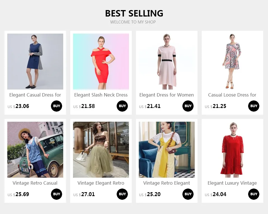Click BUY button for $24.04 dress
Viewport: 268px width, 214px height.
point(254,194)
